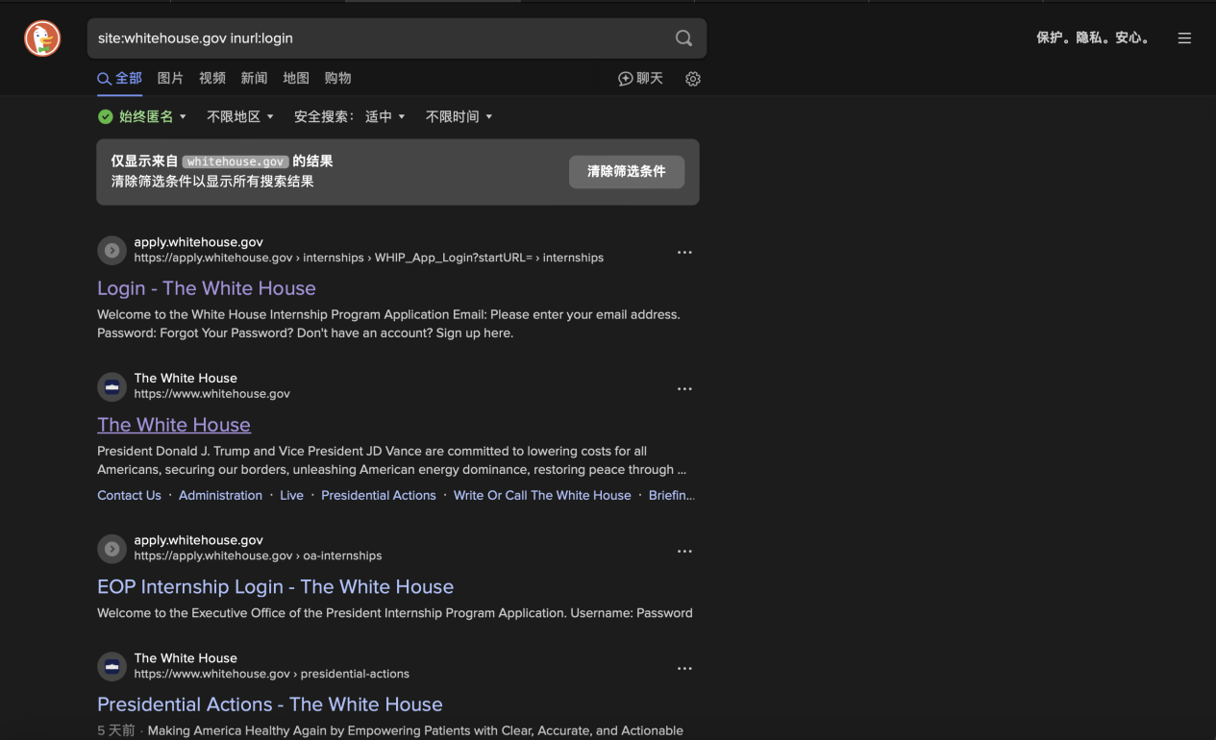Click the magnifier search icon in search box
Screen dimensions: 1216x740
[683, 38]
